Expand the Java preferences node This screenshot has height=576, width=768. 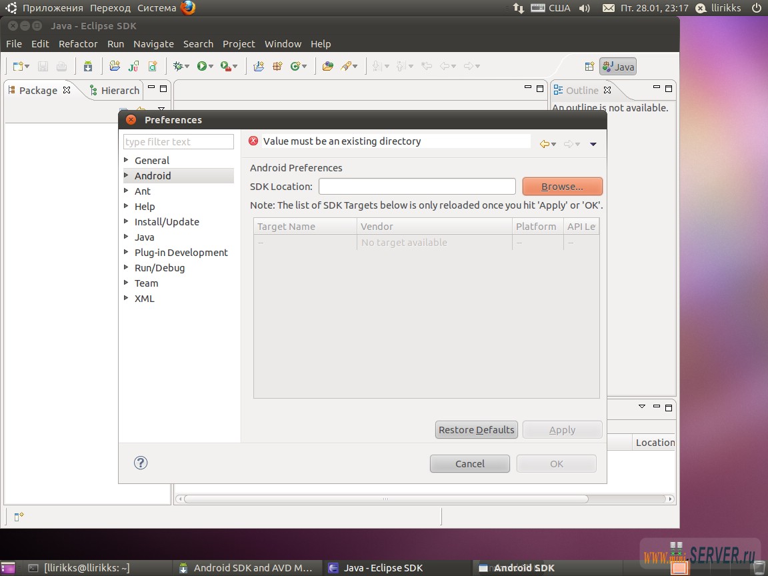[x=127, y=237]
